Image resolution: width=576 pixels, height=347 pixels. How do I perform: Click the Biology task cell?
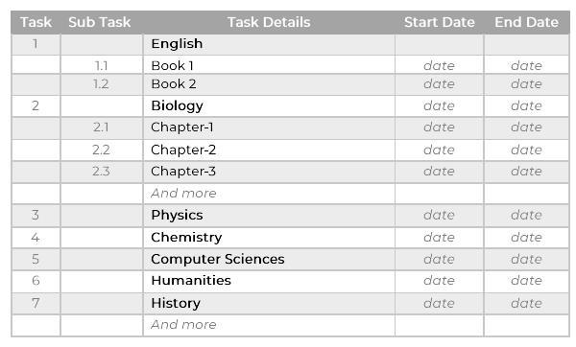[x=269, y=106]
